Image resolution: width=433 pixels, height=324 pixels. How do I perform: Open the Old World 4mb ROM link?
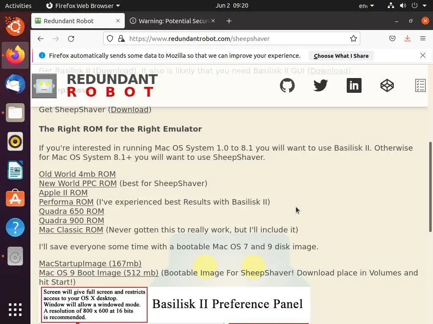77,174
